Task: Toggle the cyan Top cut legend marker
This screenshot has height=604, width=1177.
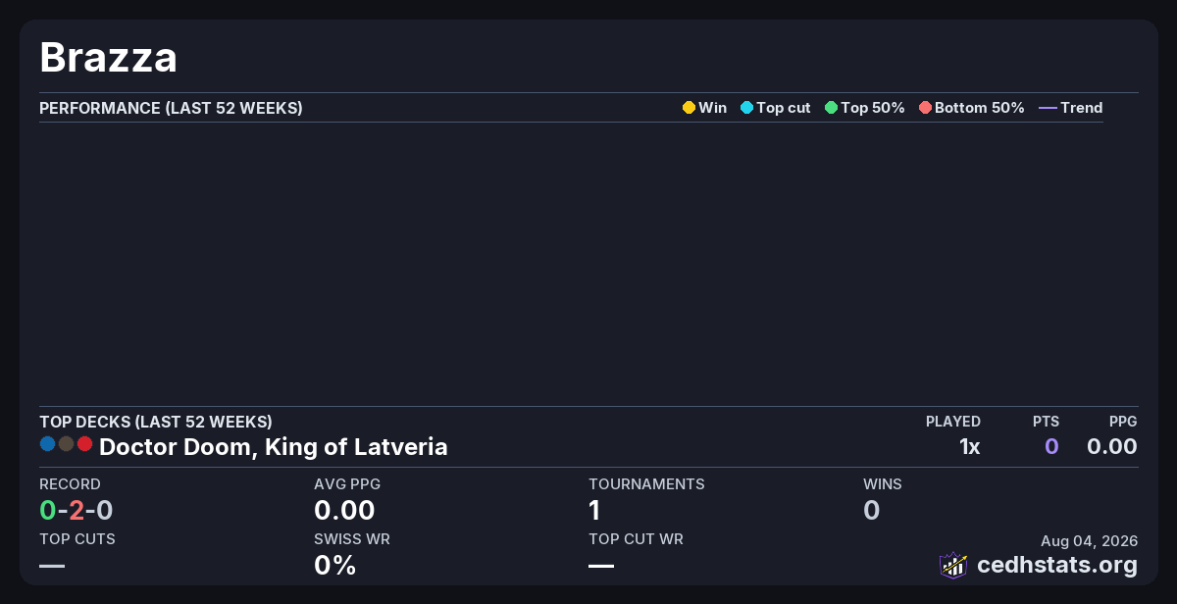Action: coord(746,108)
